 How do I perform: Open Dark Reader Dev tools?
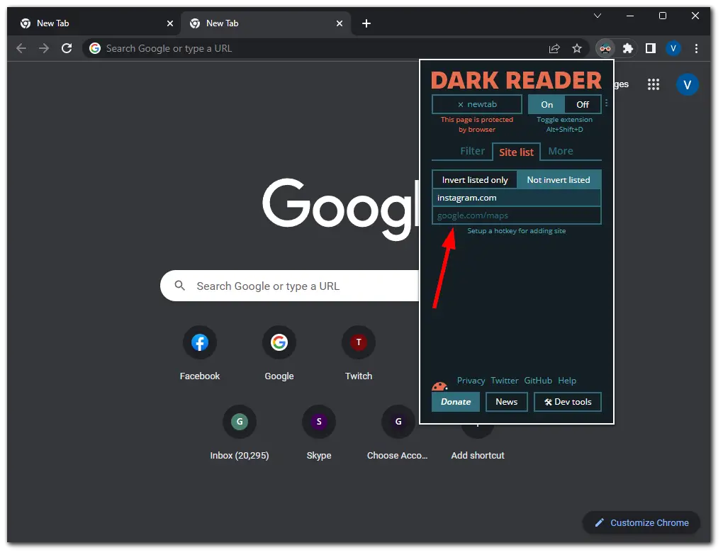tap(568, 402)
